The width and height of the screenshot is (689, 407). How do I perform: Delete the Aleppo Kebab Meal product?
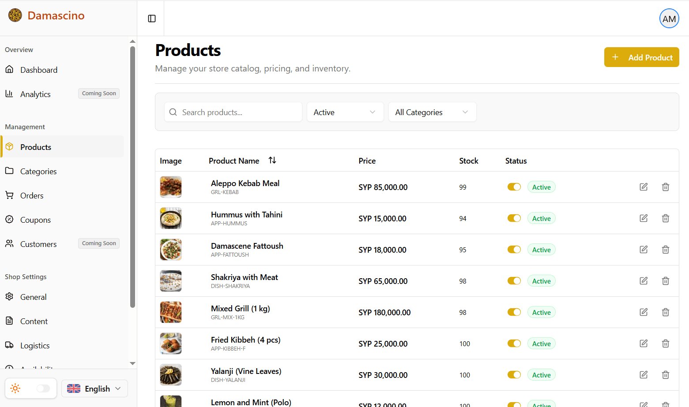(x=666, y=187)
